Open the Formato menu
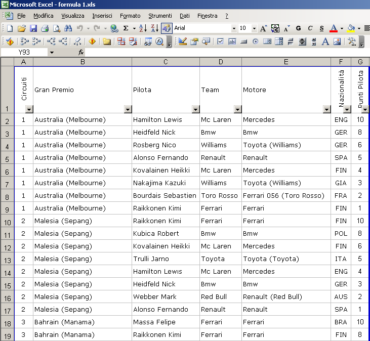The width and height of the screenshot is (370, 341). click(130, 16)
